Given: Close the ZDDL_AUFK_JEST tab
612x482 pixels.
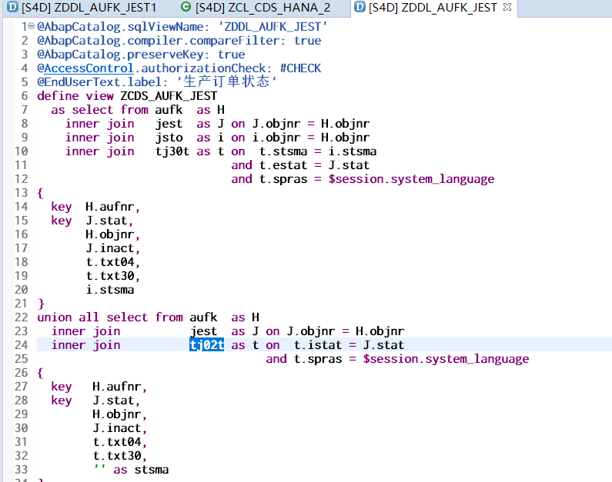Looking at the screenshot, I should pos(507,7).
